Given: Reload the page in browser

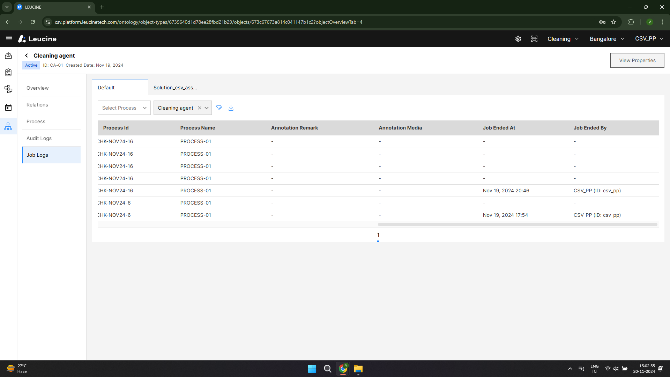Looking at the screenshot, I should pyautogui.click(x=33, y=22).
